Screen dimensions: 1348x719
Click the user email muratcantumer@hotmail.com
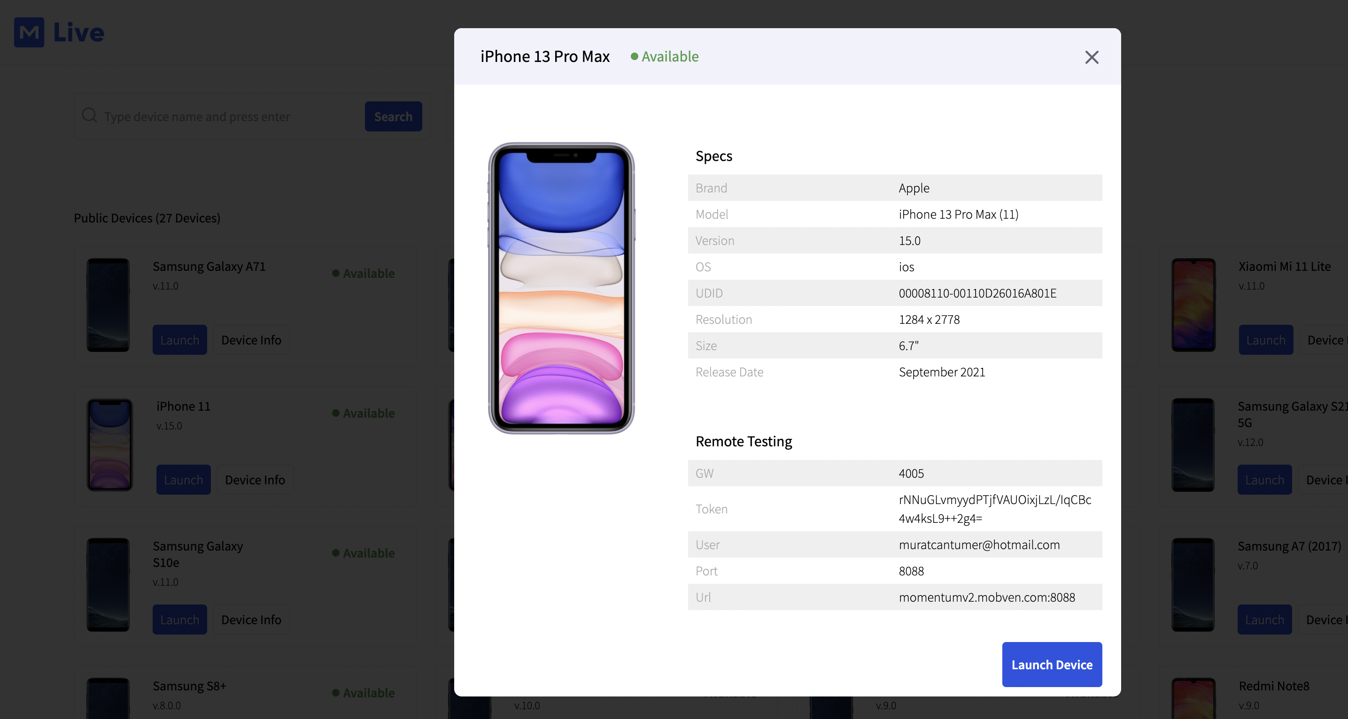point(979,544)
